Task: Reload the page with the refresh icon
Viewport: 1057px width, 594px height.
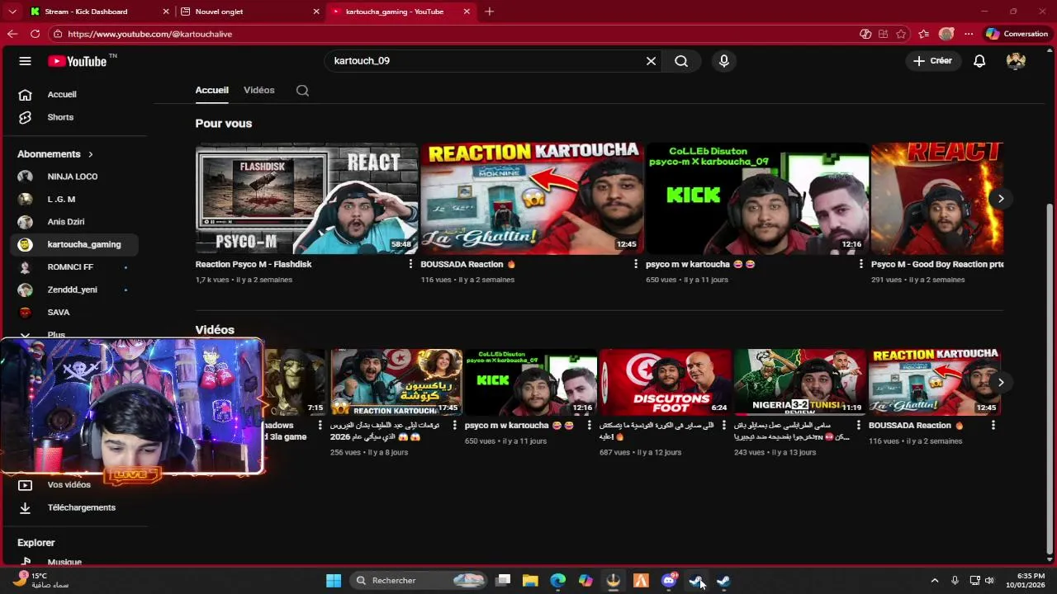Action: point(35,34)
